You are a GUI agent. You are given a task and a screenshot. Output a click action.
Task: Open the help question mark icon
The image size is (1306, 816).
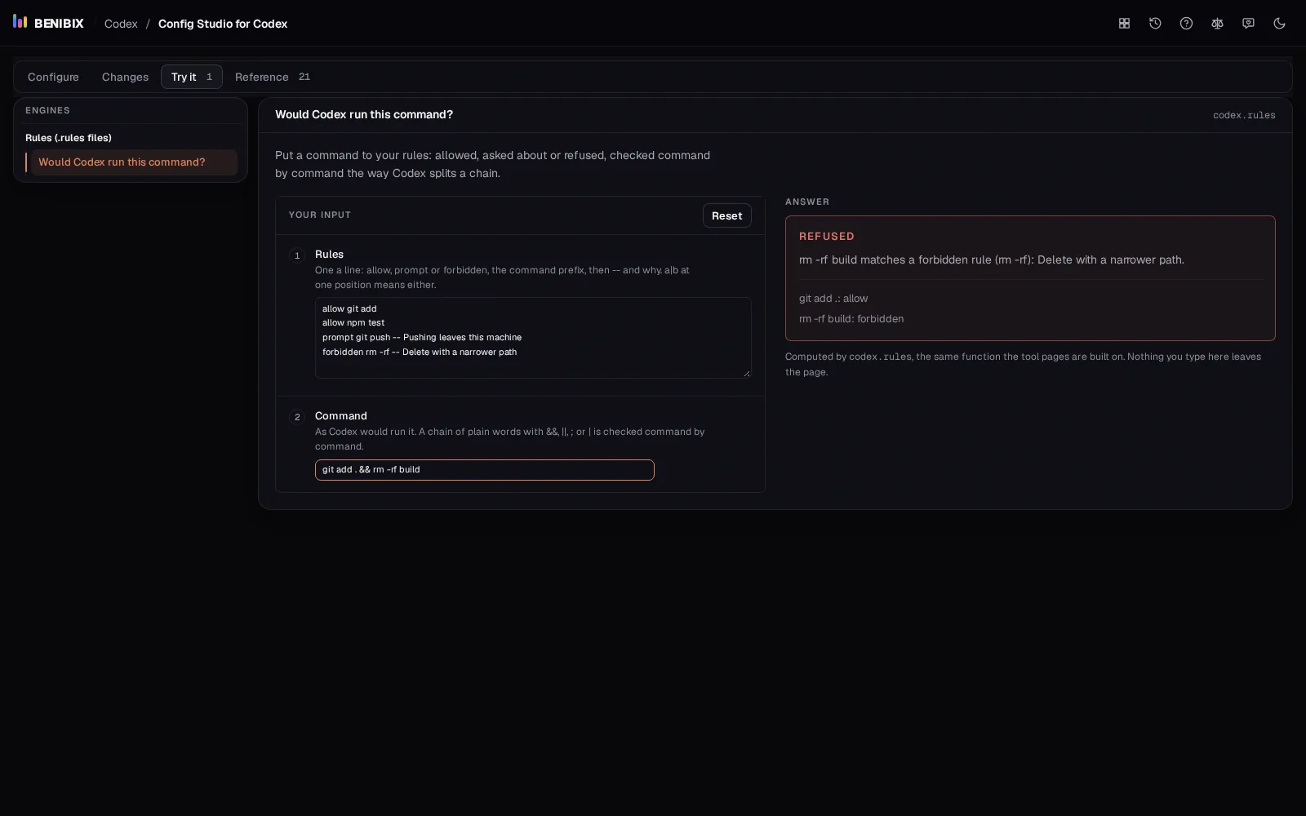point(1186,24)
